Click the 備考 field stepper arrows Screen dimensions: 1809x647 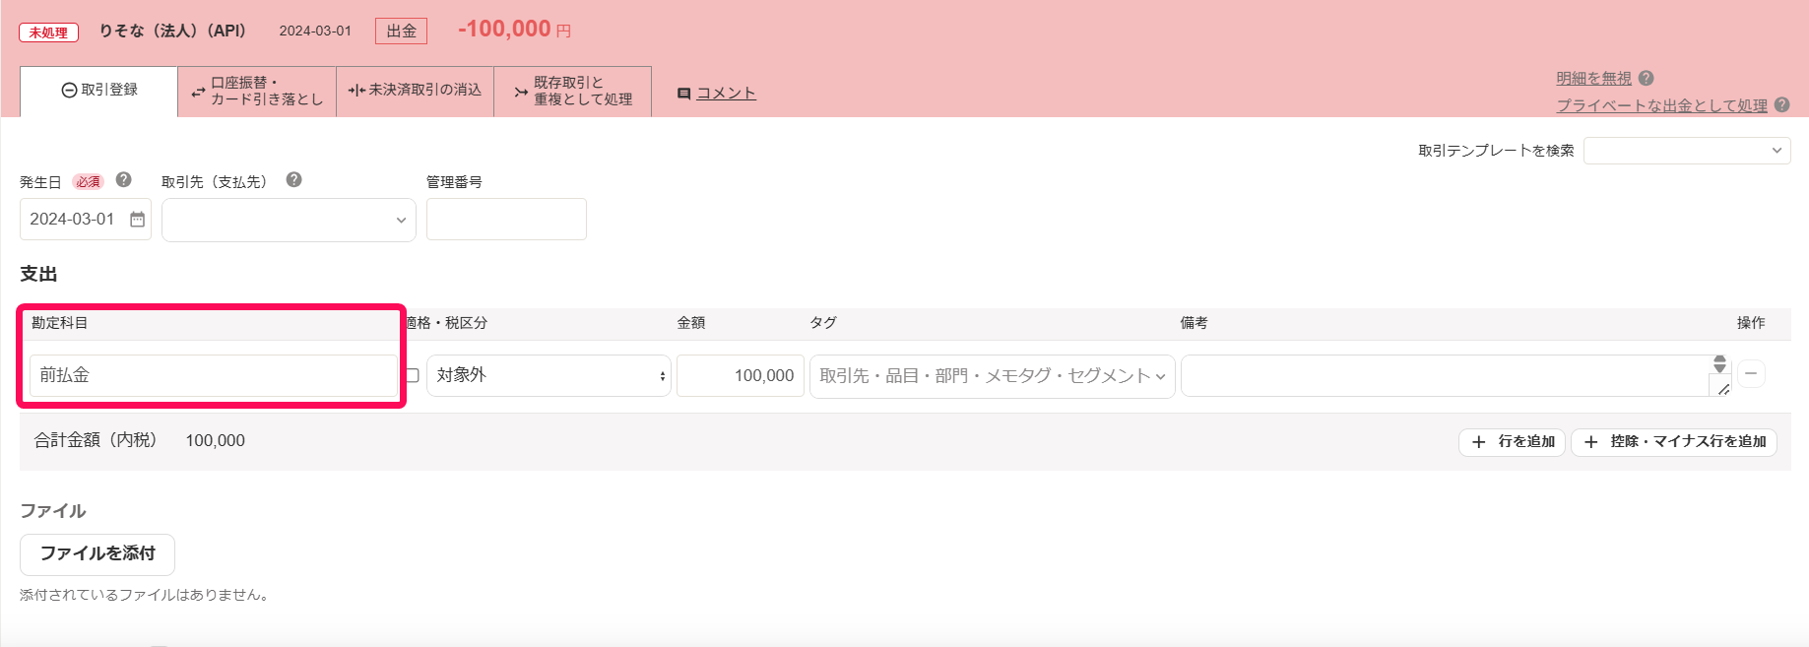pyautogui.click(x=1719, y=364)
